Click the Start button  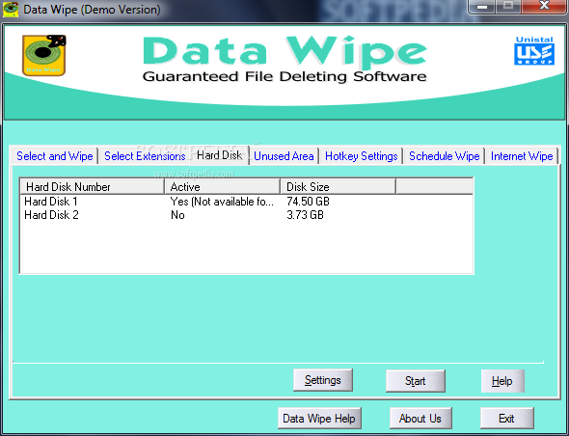click(415, 381)
